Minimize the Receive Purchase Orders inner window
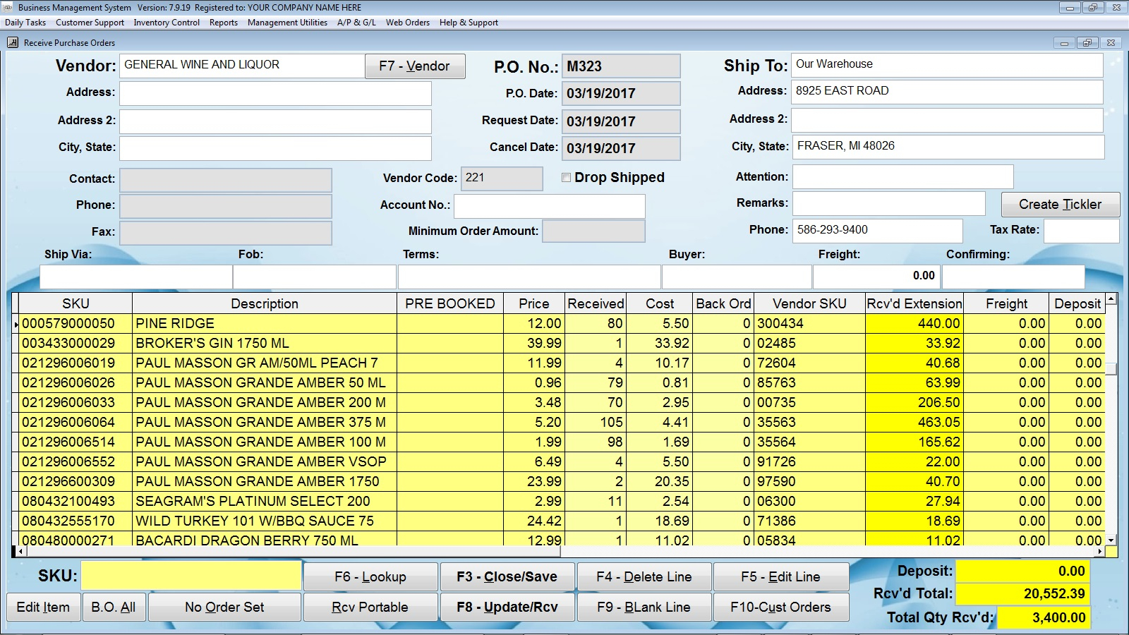Screen dimensions: 1129x635 [x=1064, y=43]
